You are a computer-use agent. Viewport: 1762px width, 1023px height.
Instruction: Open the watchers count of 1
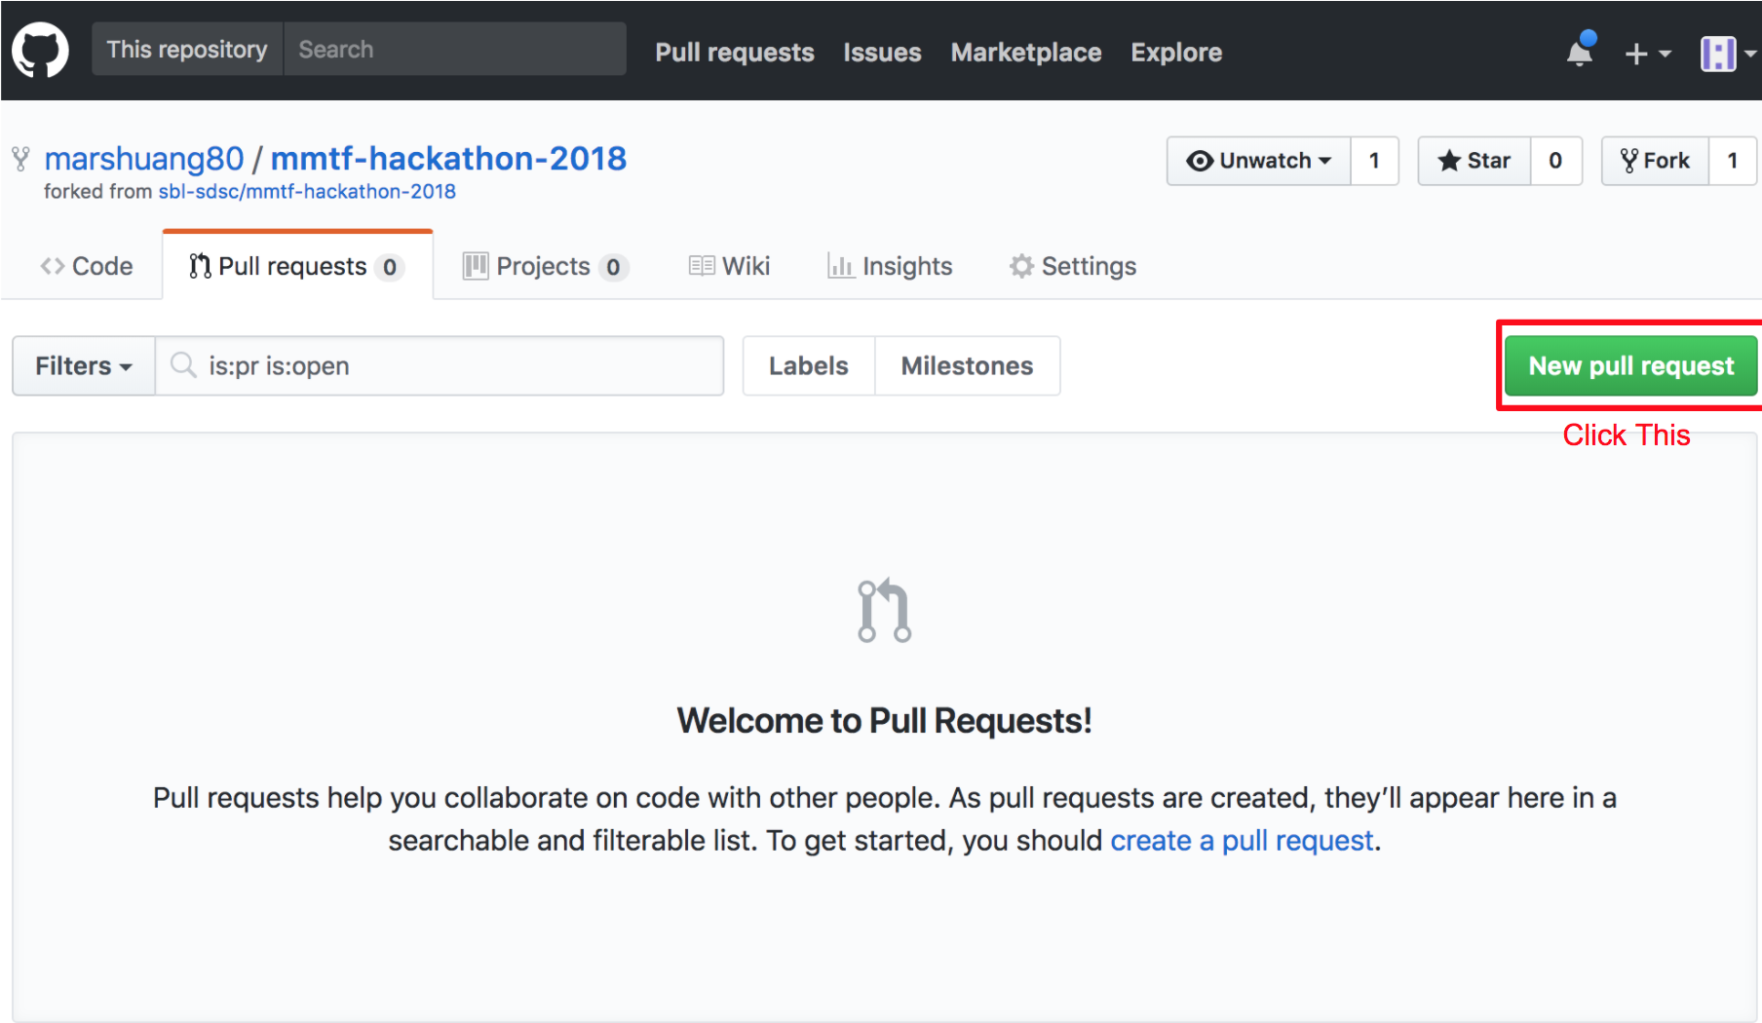(1374, 161)
